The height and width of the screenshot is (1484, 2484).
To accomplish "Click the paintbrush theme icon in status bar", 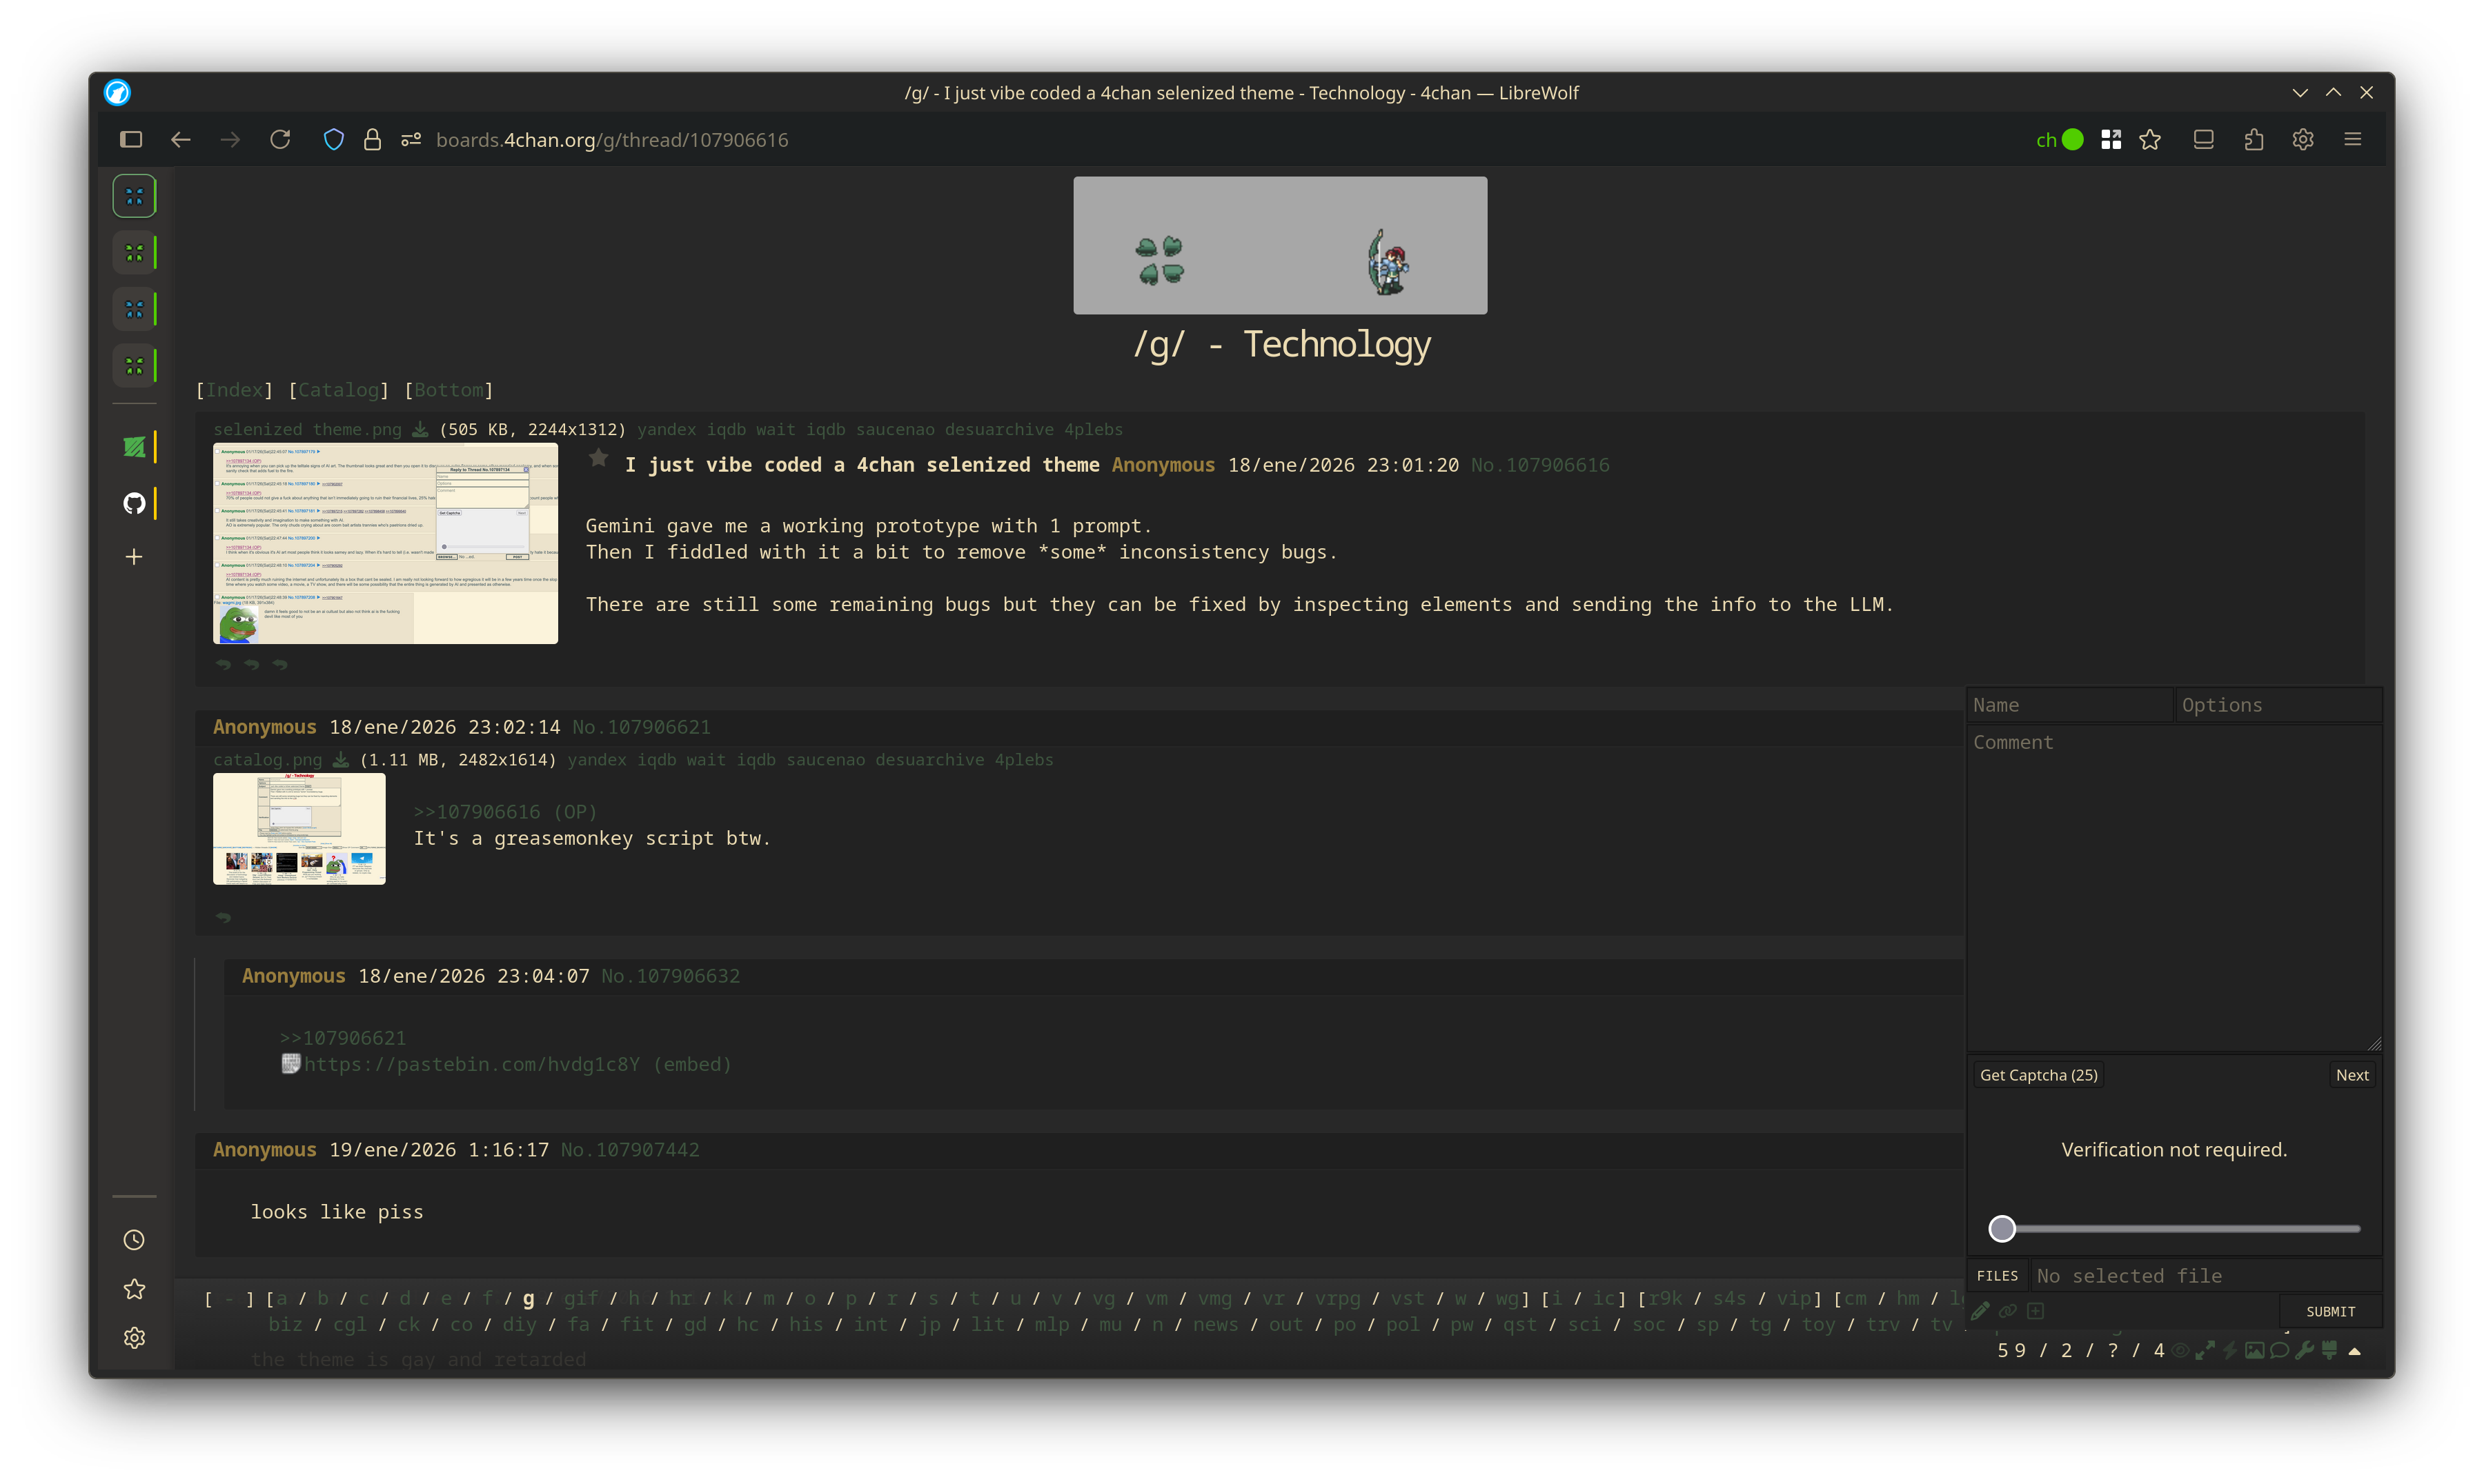I will tap(2329, 1351).
